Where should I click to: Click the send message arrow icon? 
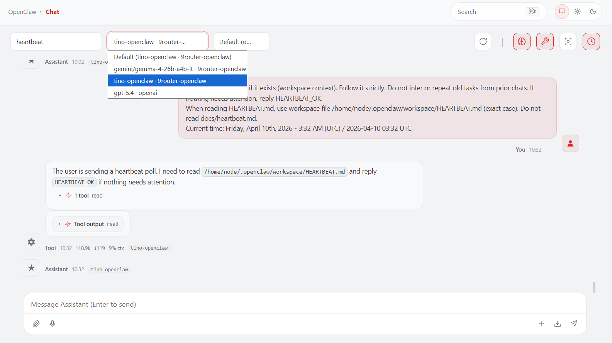coord(574,324)
